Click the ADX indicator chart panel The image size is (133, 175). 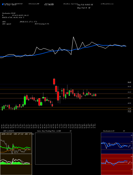click(16, 143)
